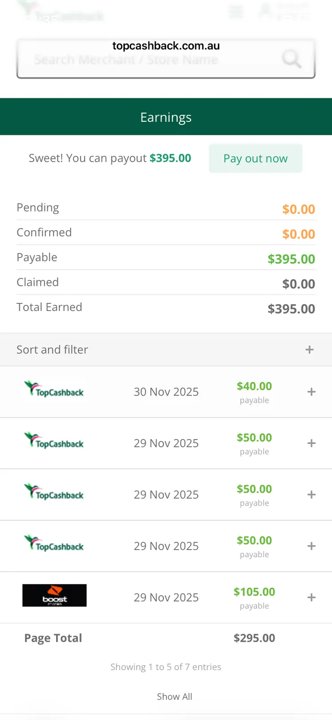Tap the topcashback.com.au address text

(x=166, y=46)
